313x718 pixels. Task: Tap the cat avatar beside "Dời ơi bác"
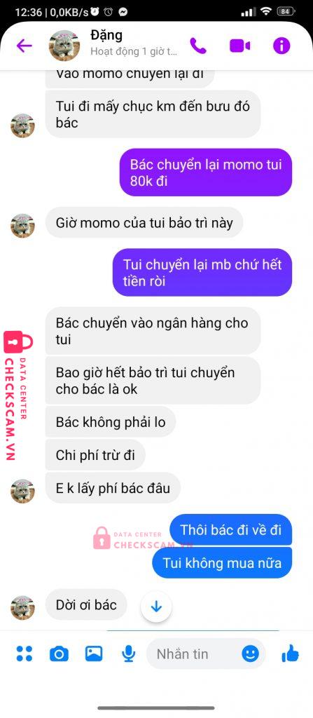coord(22,608)
